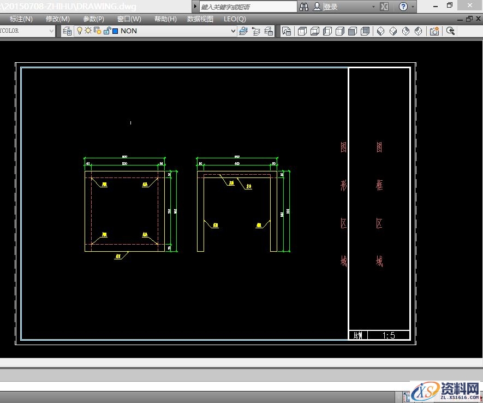Click the blue NON layer color swatch

[x=115, y=31]
